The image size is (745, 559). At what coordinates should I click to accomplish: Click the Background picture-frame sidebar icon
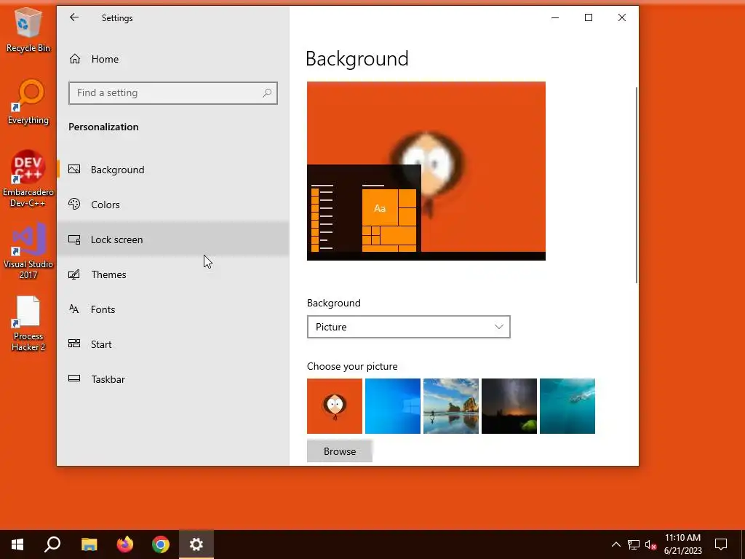coord(74,169)
